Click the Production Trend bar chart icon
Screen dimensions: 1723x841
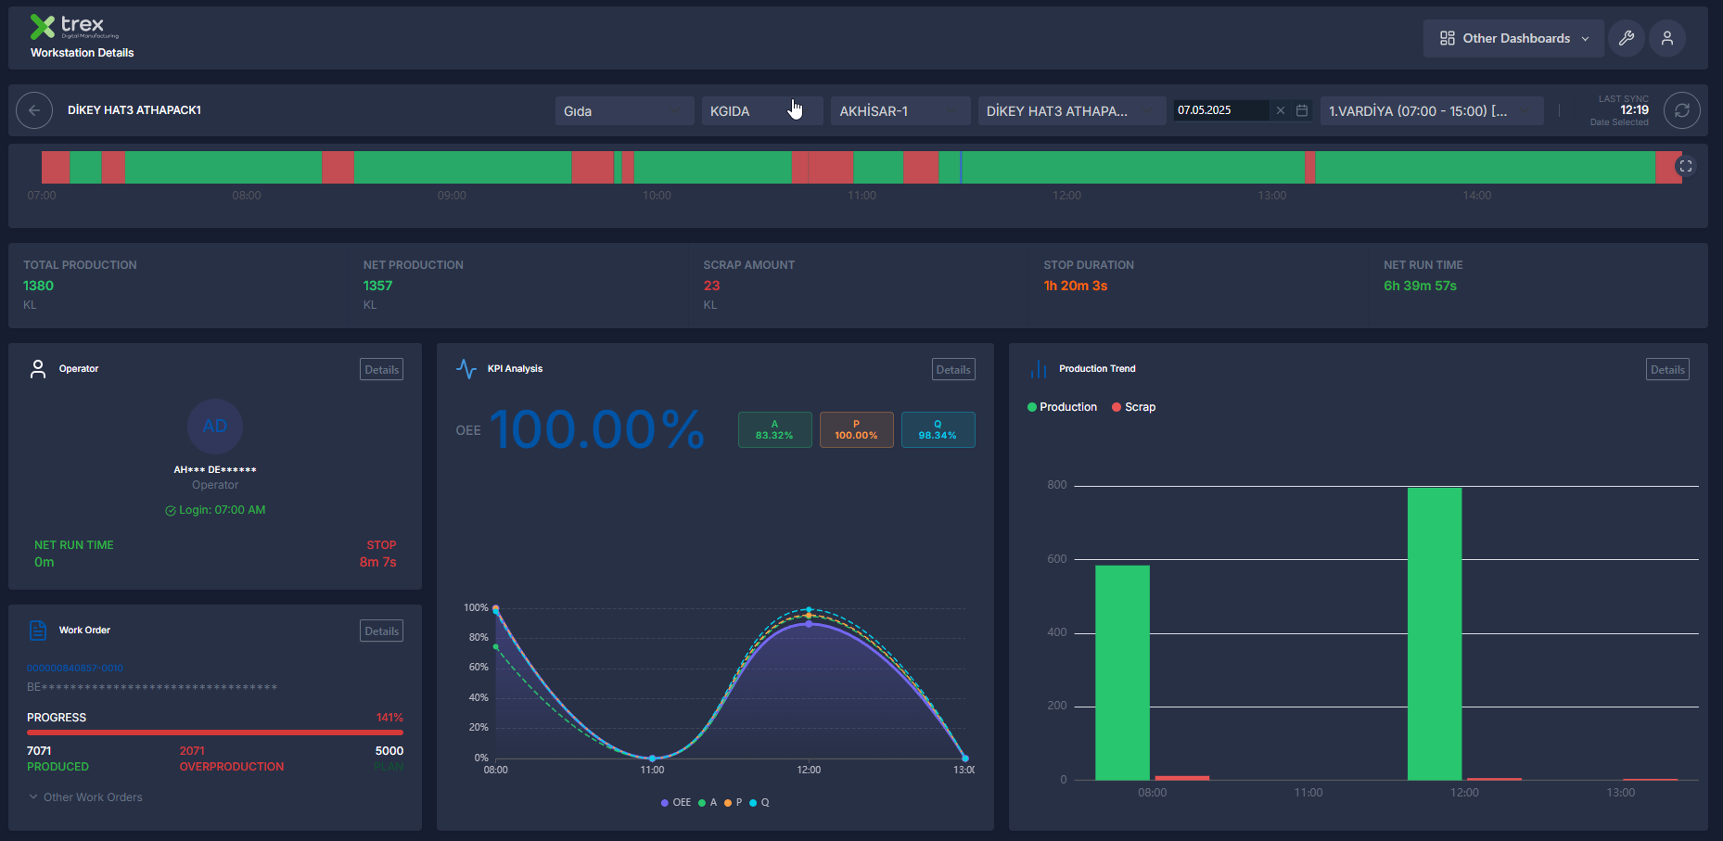pos(1038,369)
